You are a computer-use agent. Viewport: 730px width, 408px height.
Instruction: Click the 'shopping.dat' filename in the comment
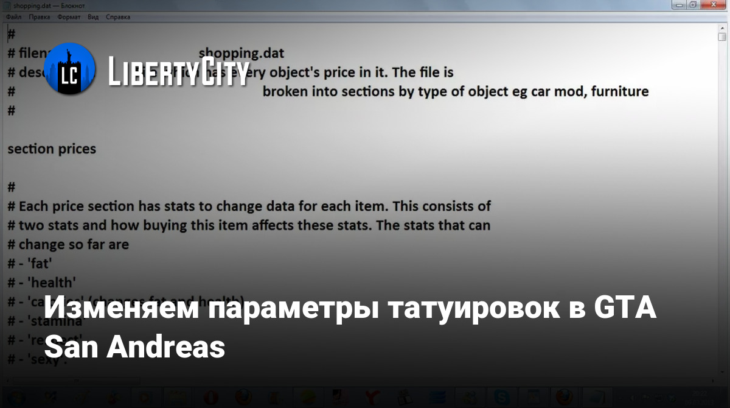tap(242, 54)
